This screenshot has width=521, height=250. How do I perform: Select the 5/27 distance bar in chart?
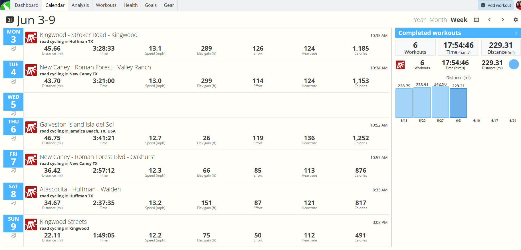coord(440,102)
